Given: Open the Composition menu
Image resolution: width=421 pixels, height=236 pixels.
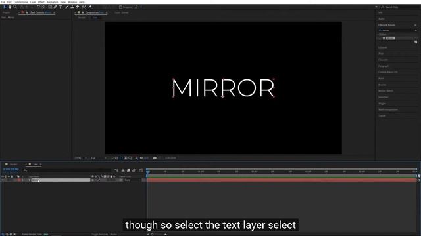Looking at the screenshot, I should point(20,2).
